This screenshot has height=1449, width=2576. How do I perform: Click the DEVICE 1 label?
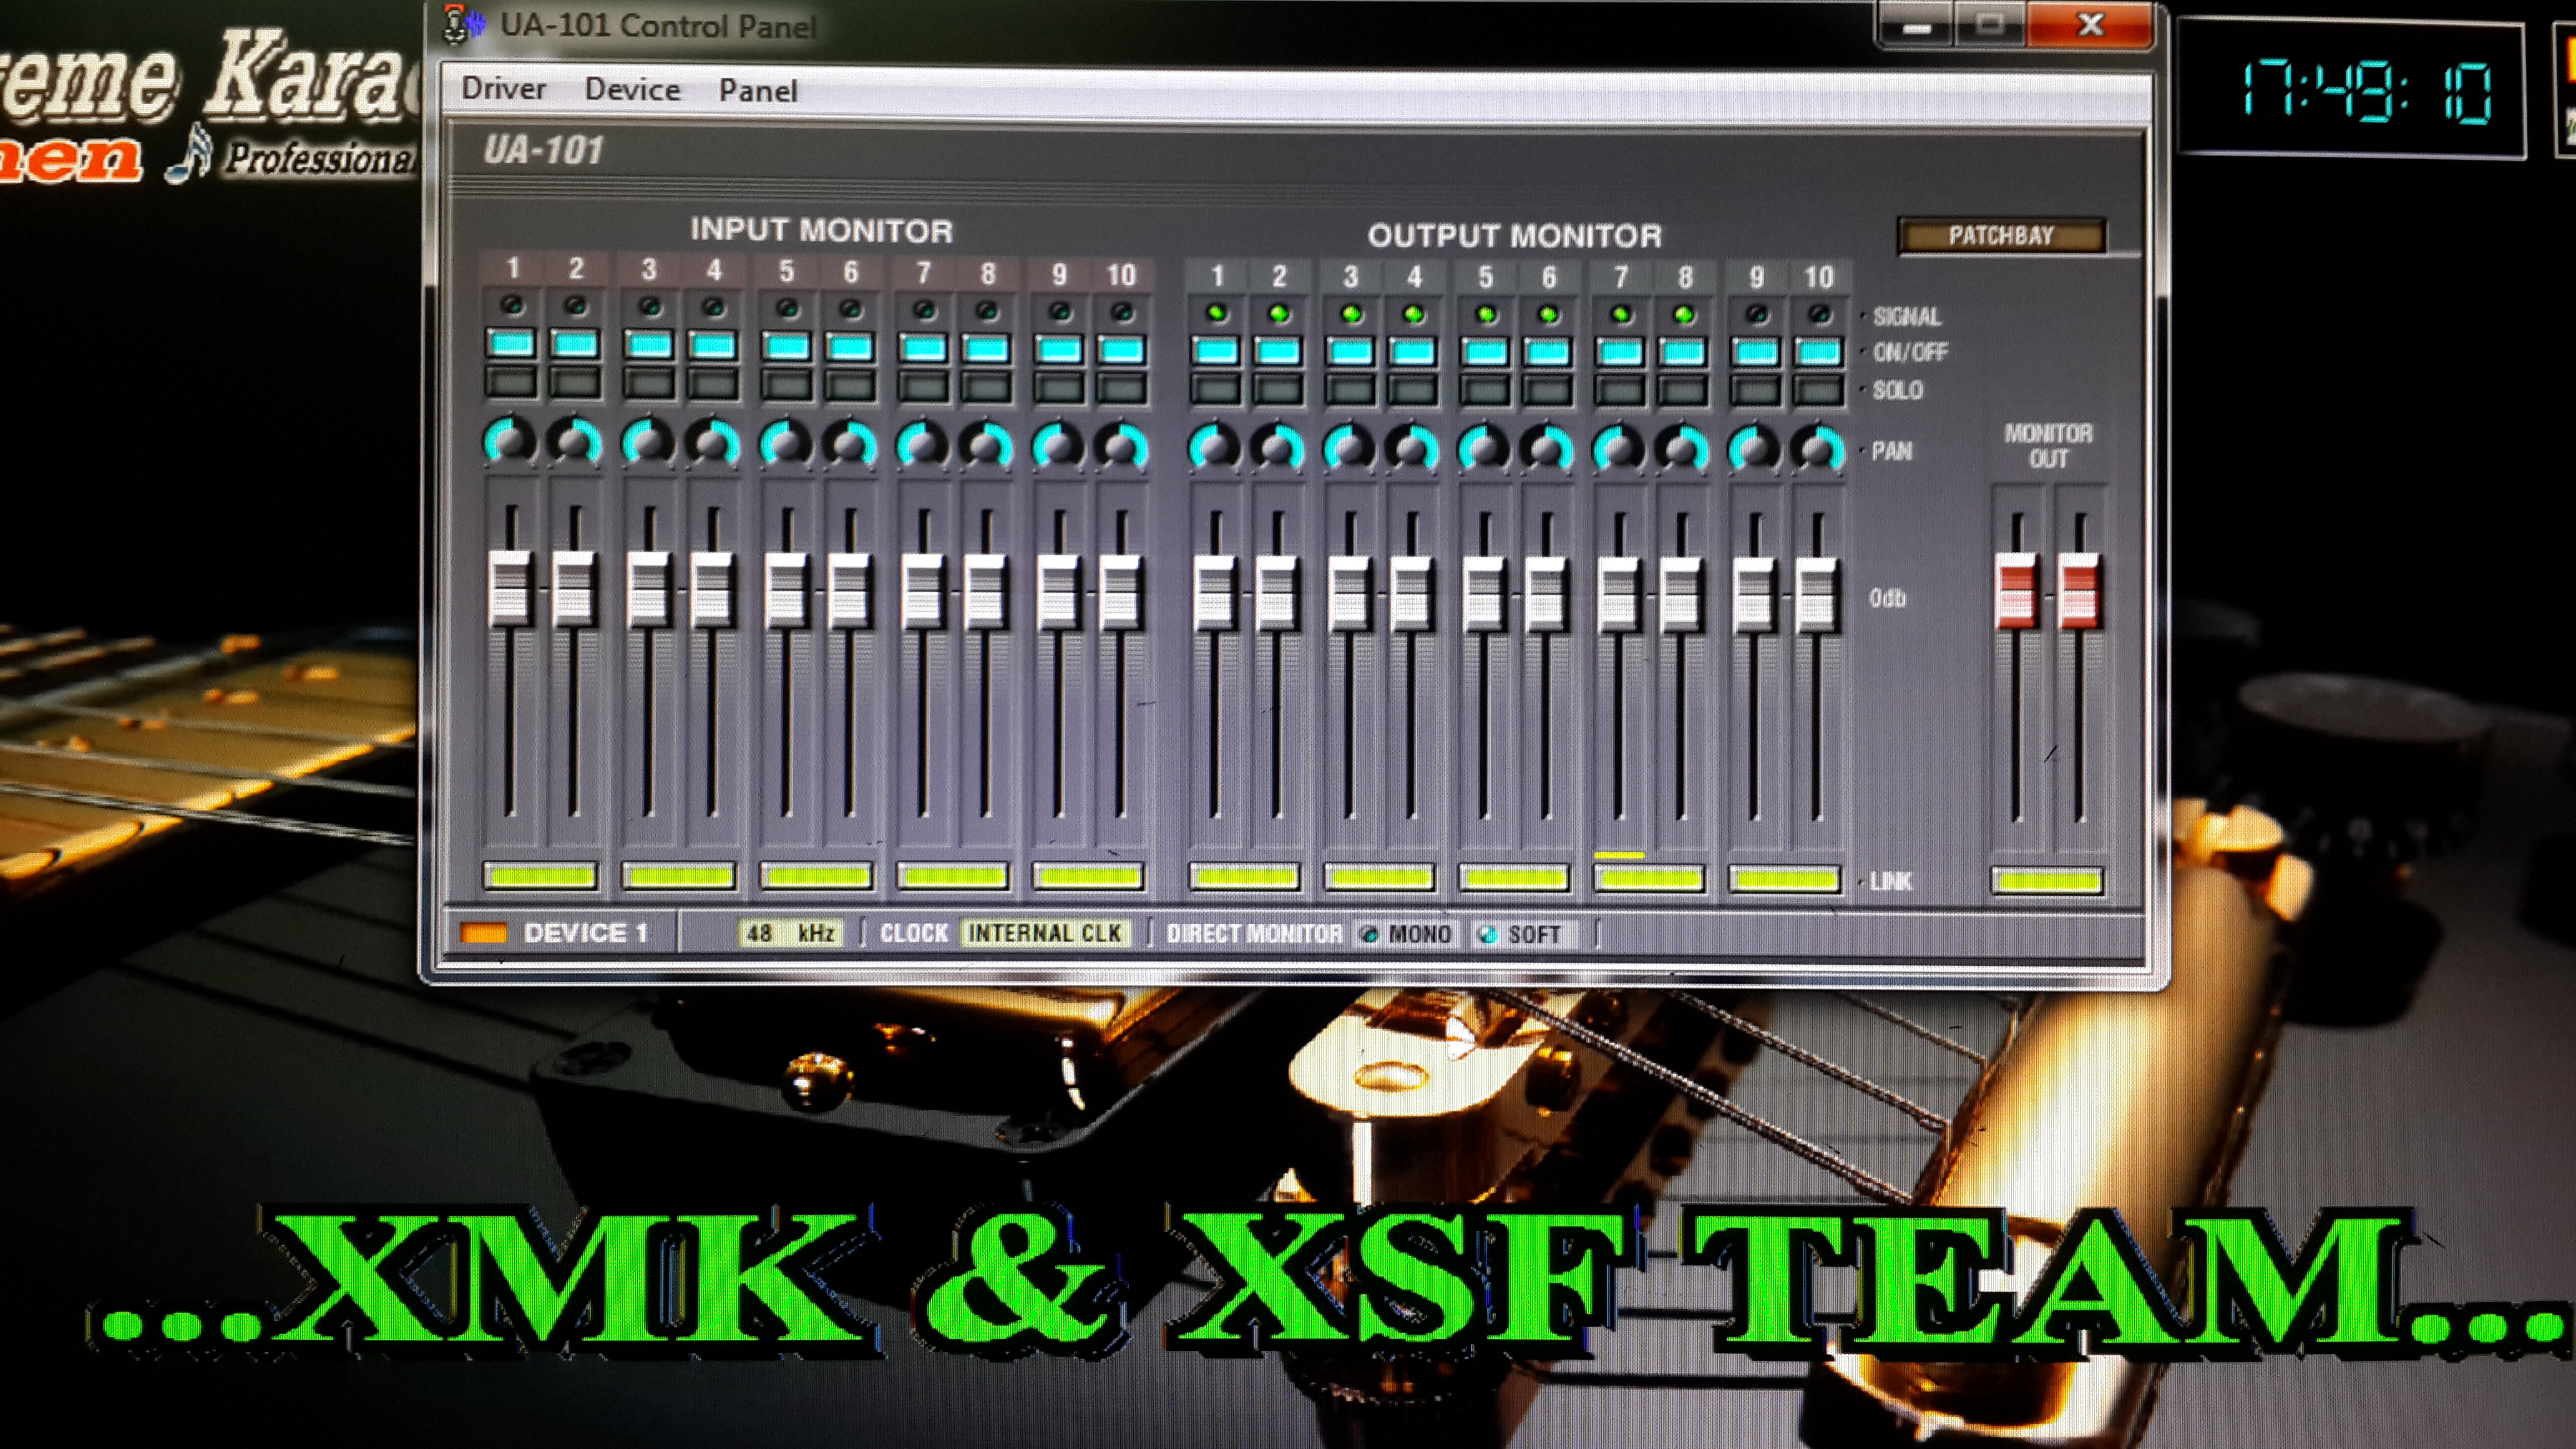(x=586, y=933)
